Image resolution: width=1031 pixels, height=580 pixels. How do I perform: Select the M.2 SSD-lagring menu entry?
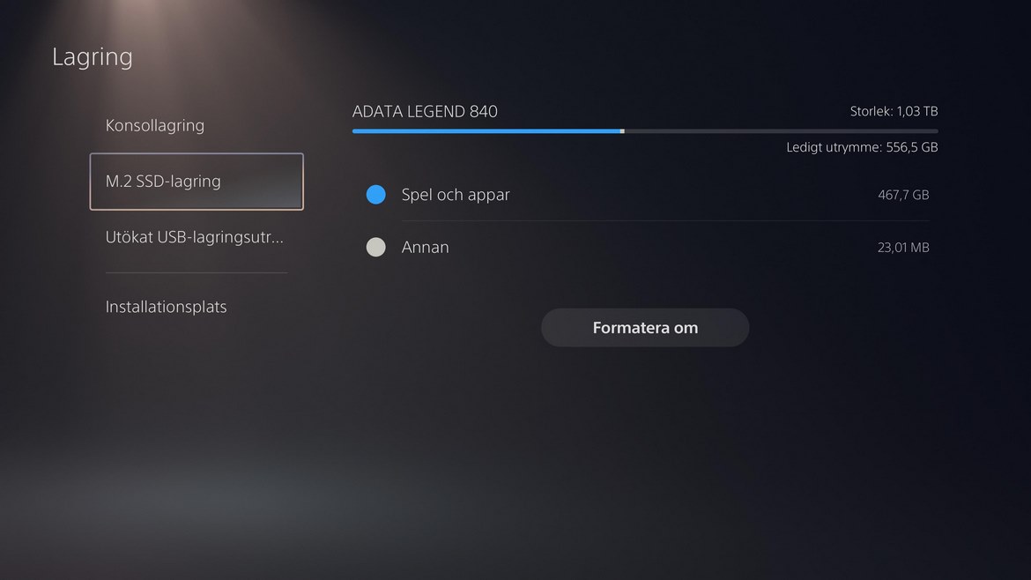197,182
